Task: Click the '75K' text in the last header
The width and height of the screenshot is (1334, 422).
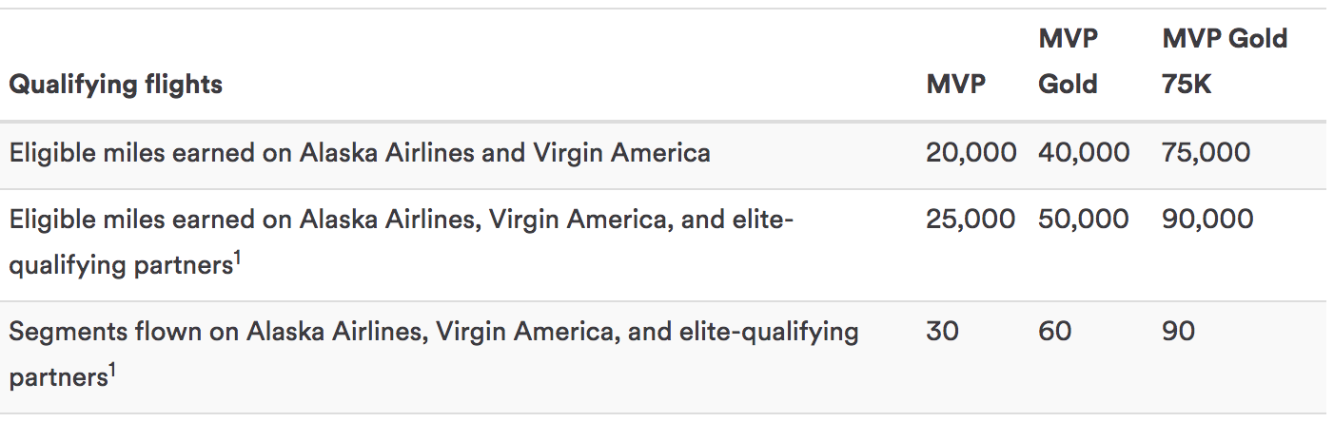Action: [1187, 85]
